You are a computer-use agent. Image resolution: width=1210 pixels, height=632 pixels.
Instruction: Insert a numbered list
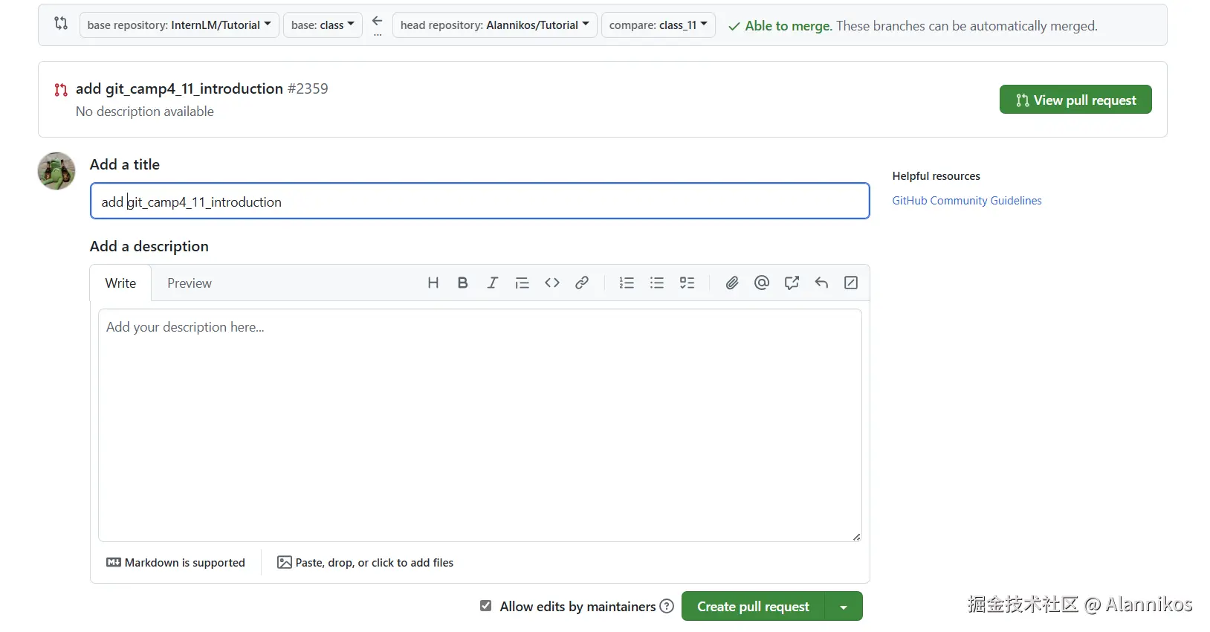point(627,283)
